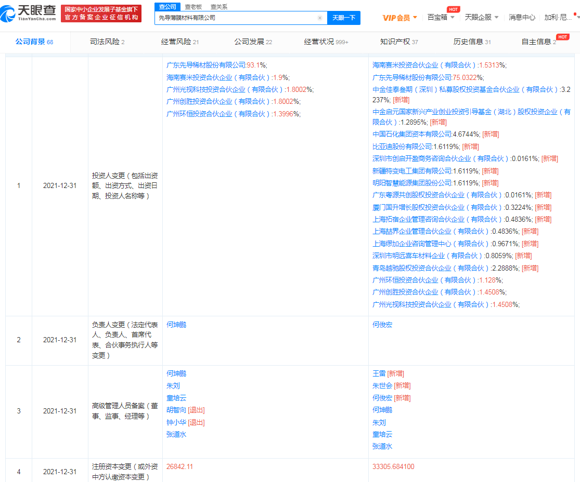Open 广东先导稀材股份有限公司 75.0322% link
Image resolution: width=580 pixels, height=482 pixels.
coord(412,77)
